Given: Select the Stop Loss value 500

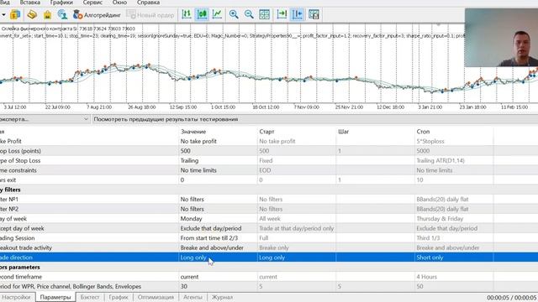Looking at the screenshot, I should coord(218,151).
